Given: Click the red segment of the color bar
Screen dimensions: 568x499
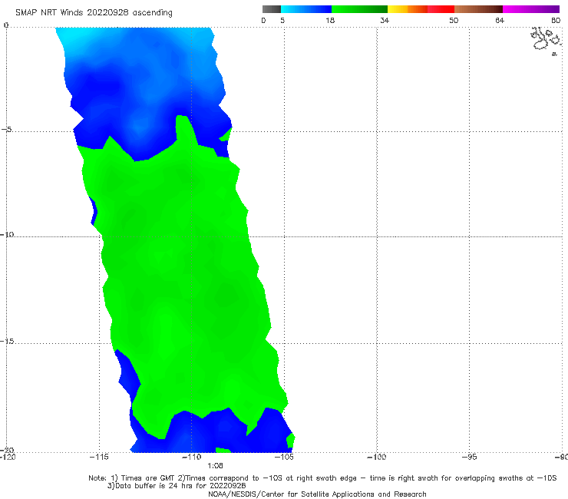Looking at the screenshot, I should 441,9.
